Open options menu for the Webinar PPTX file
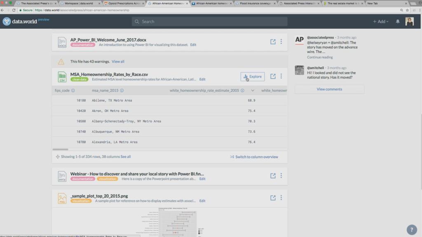The width and height of the screenshot is (422, 237). (281, 176)
